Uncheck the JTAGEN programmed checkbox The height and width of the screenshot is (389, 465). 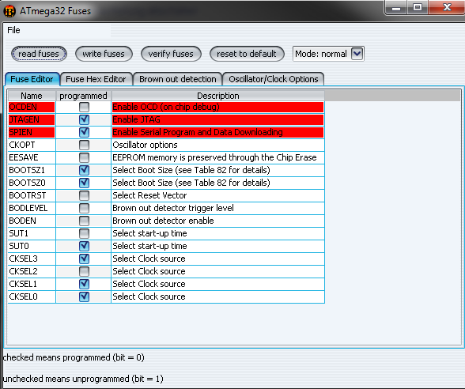click(84, 119)
